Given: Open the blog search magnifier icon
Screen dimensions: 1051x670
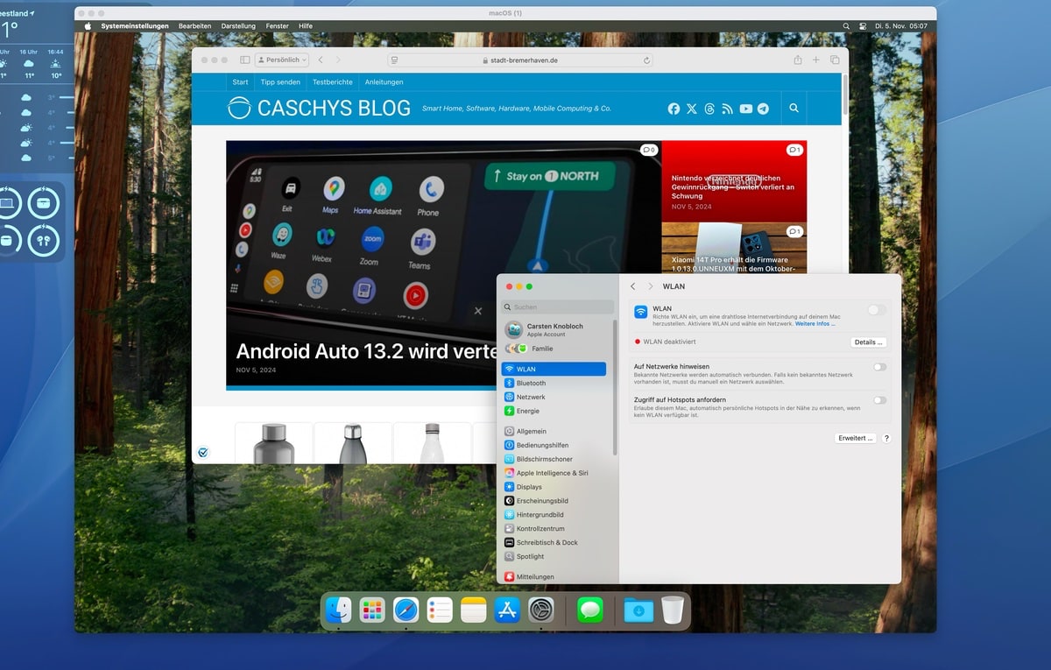Looking at the screenshot, I should pyautogui.click(x=794, y=108).
